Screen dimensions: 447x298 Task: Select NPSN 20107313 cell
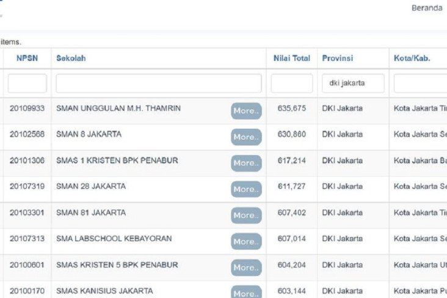tap(27, 239)
